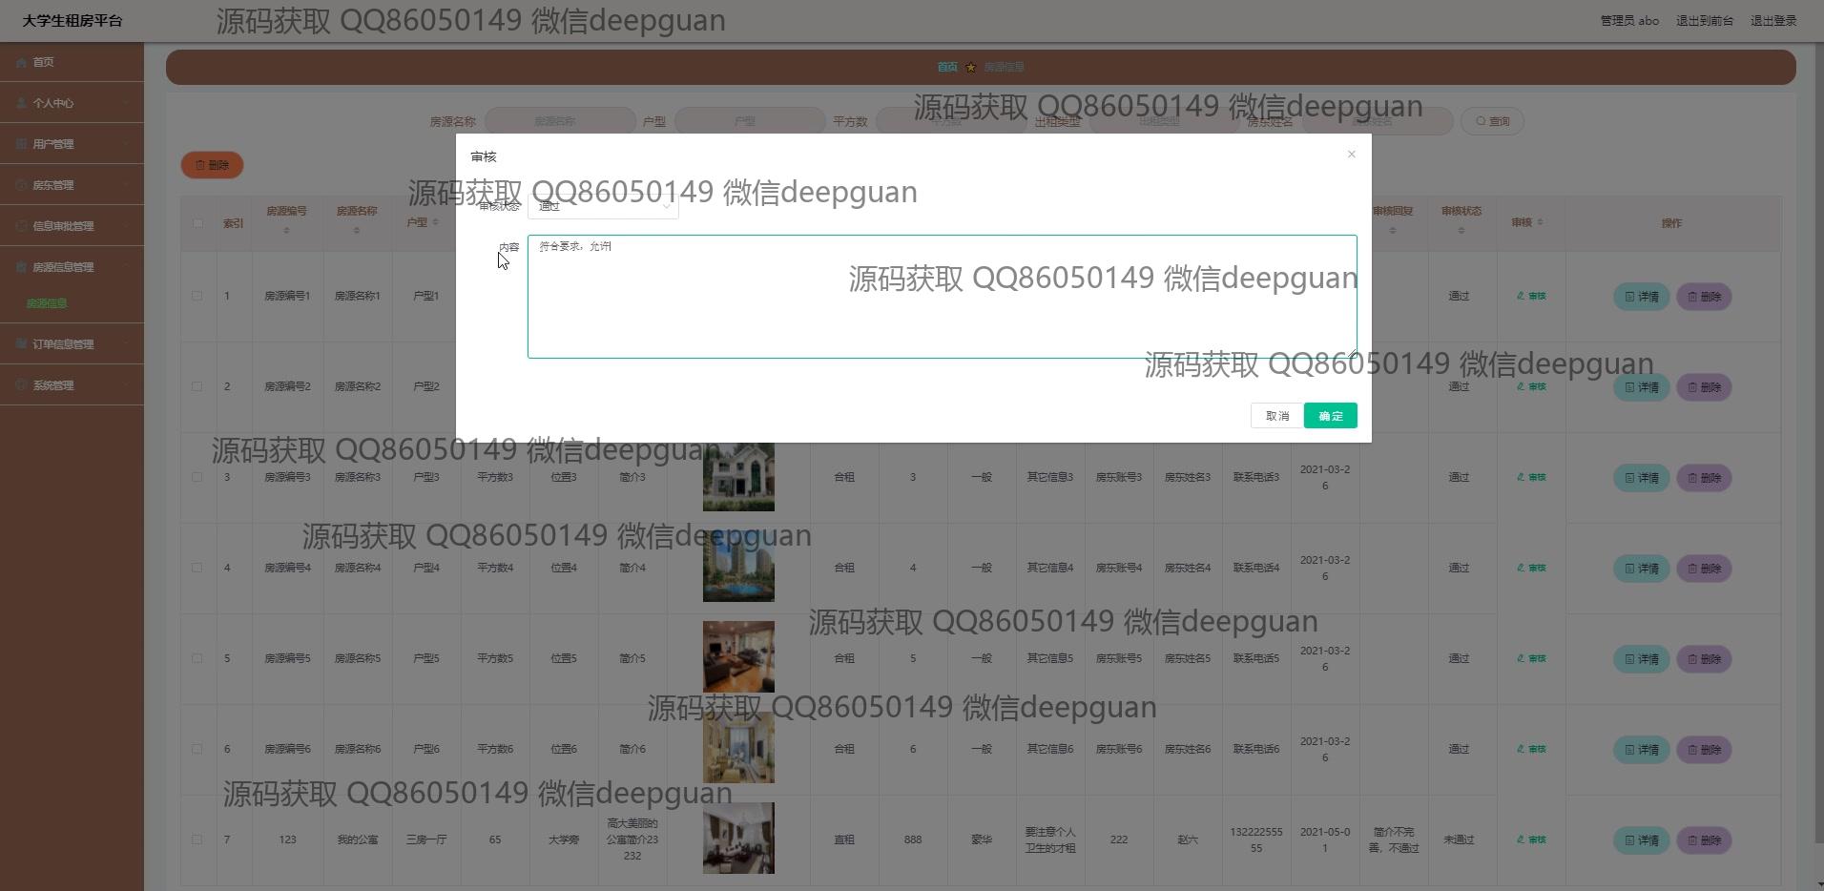Click the 审核 edit icon in row 3
Screen dimensions: 1824x891
1531,477
